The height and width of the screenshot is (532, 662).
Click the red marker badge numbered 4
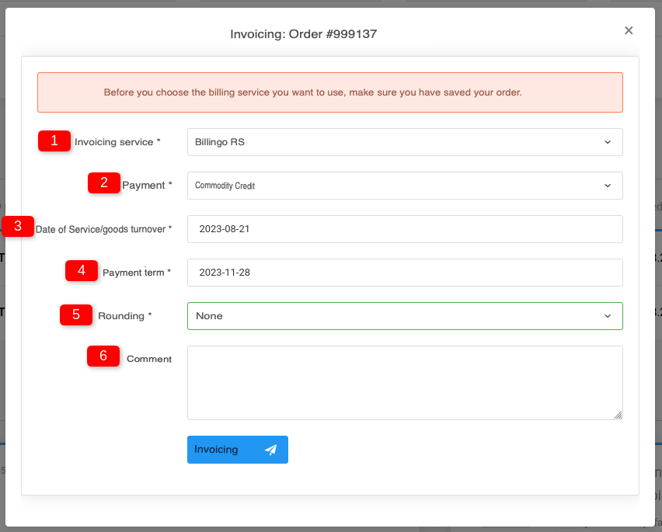pyautogui.click(x=81, y=270)
